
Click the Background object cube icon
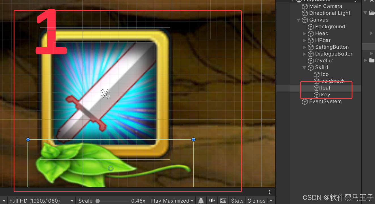[311, 27]
